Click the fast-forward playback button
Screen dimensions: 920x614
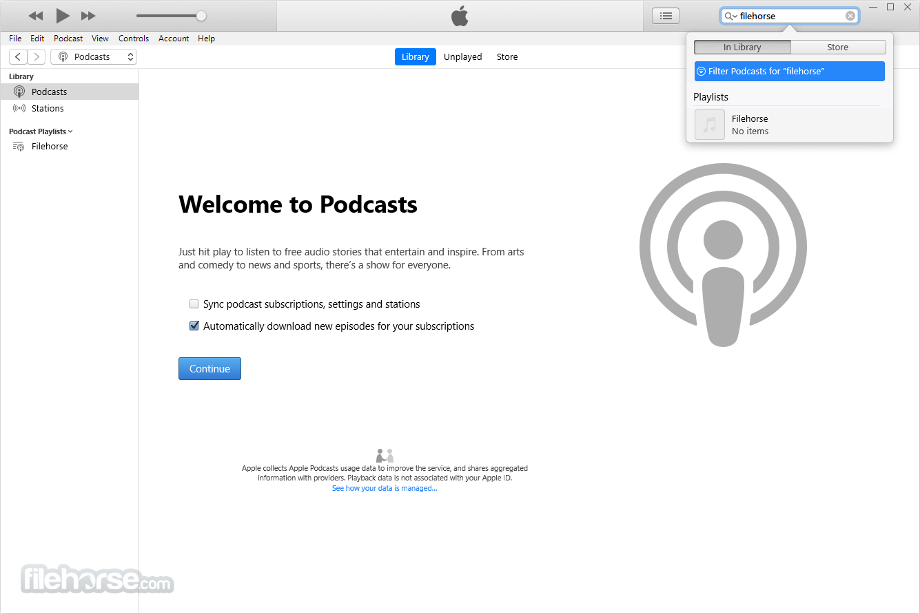[x=88, y=16]
